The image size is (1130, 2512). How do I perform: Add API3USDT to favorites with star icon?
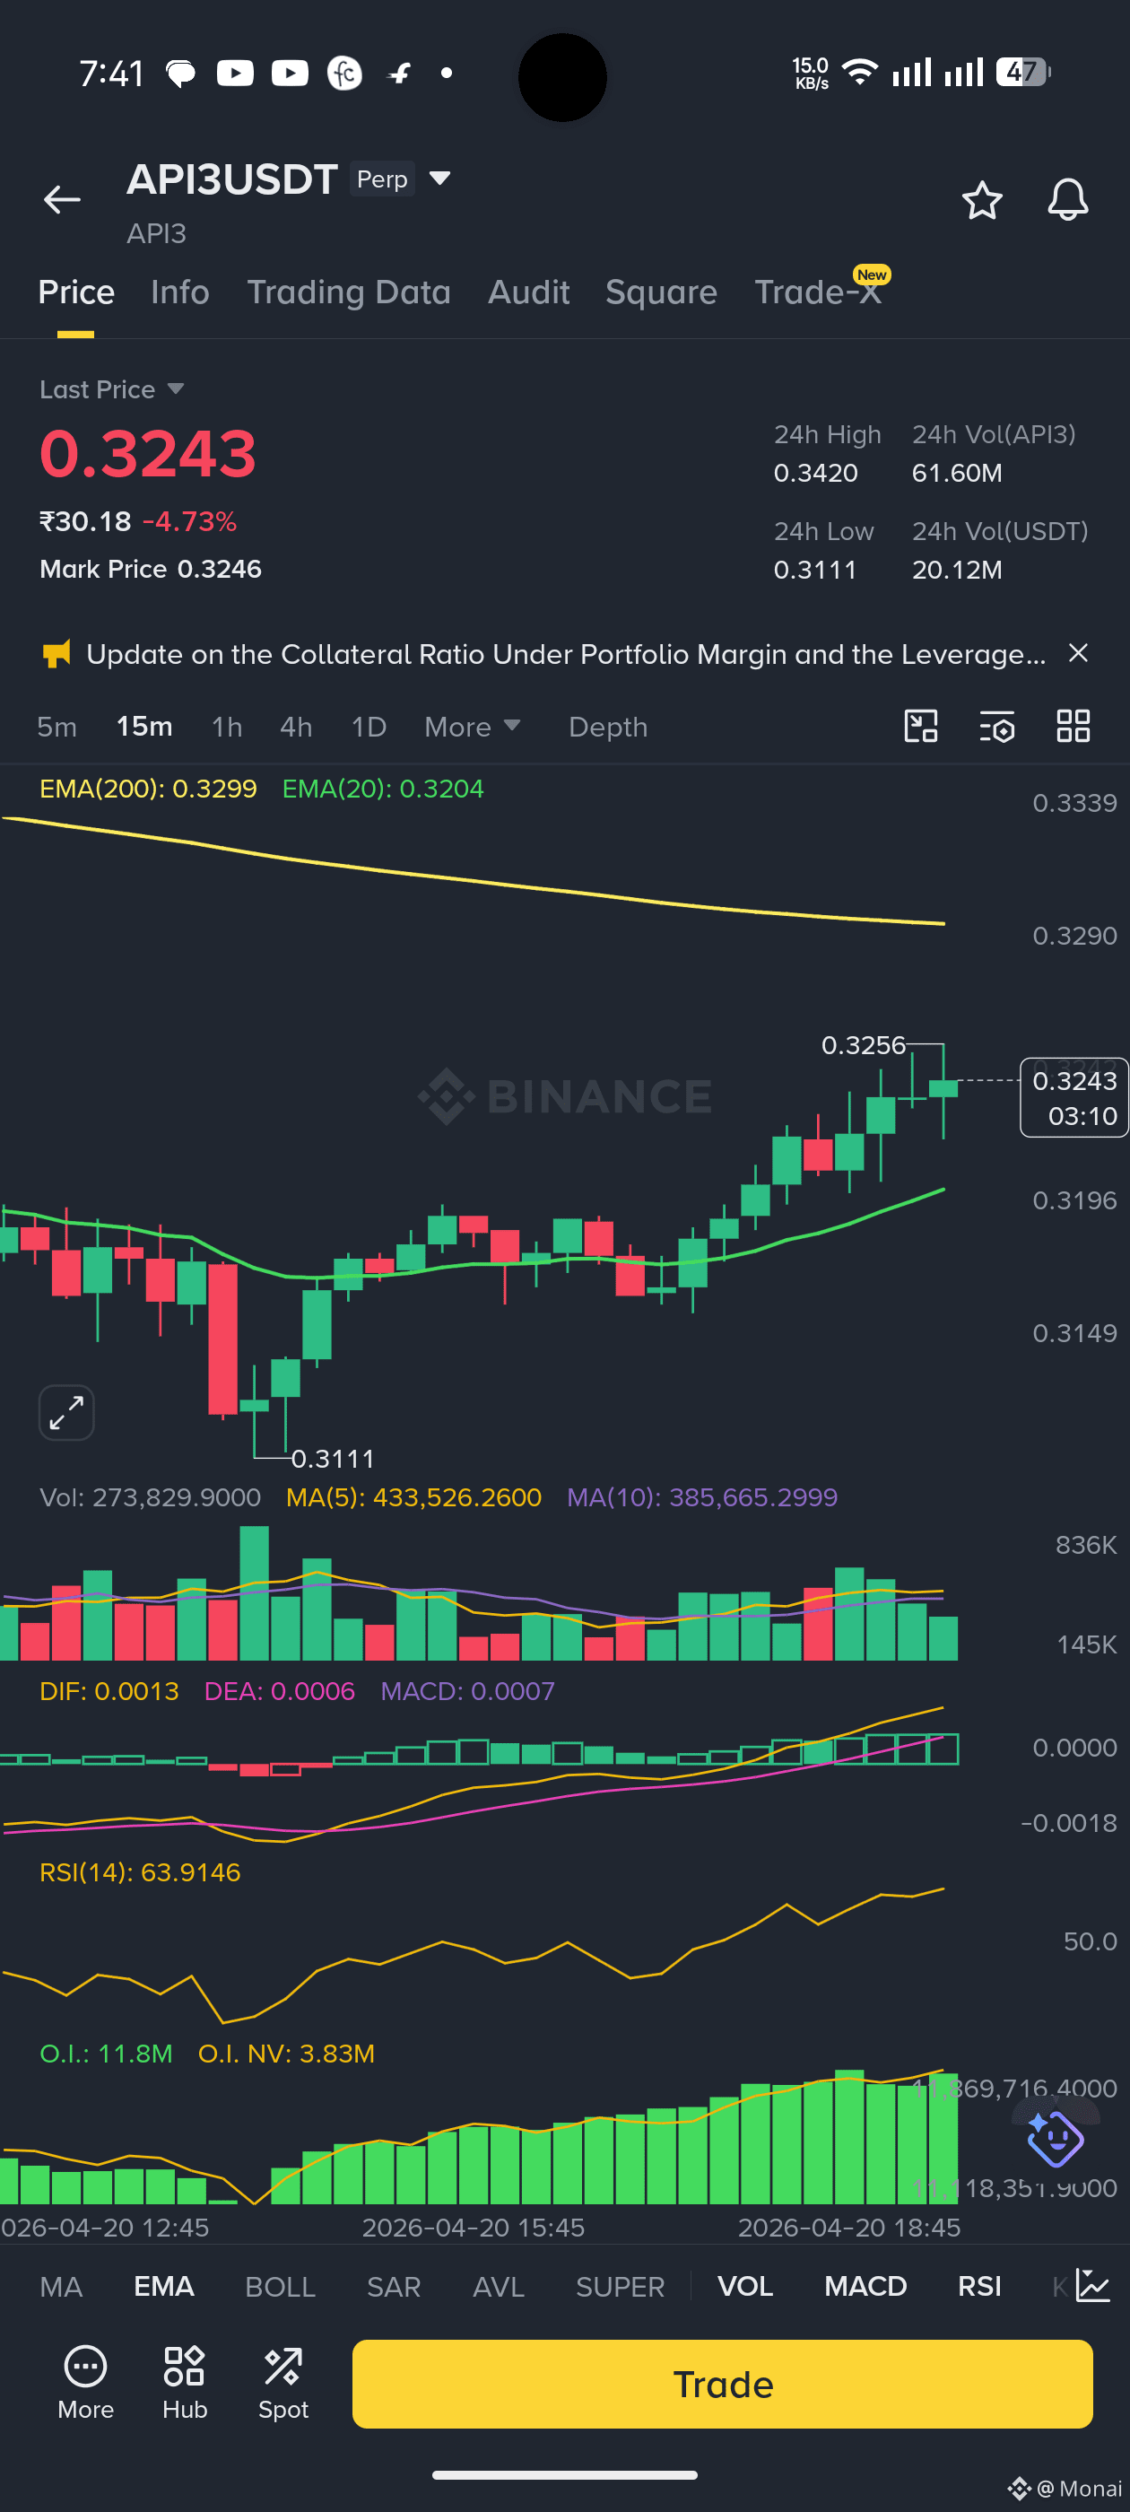click(x=982, y=200)
